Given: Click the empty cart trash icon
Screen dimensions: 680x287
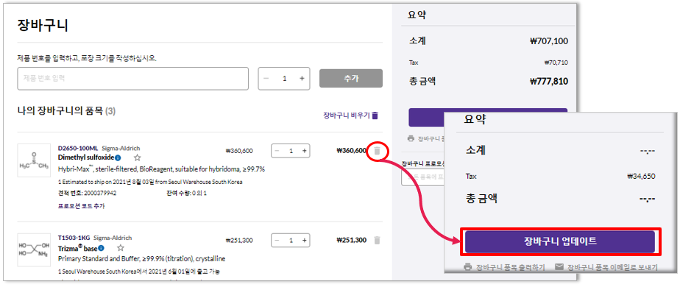Looking at the screenshot, I should click(x=375, y=116).
